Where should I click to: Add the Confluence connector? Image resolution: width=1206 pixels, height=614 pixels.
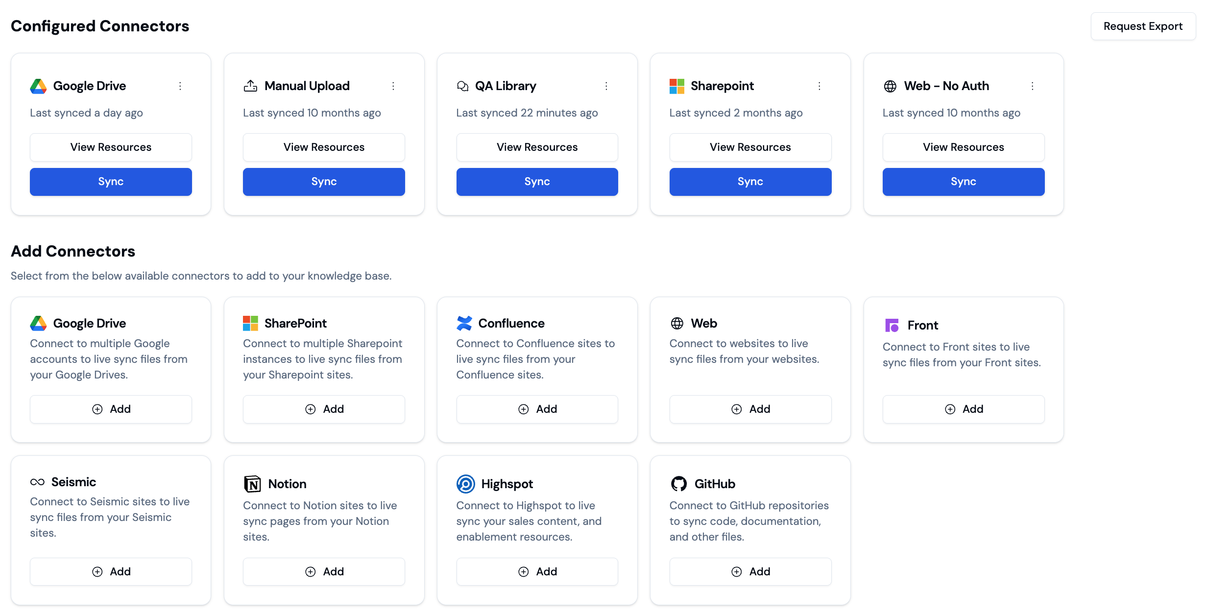537,409
